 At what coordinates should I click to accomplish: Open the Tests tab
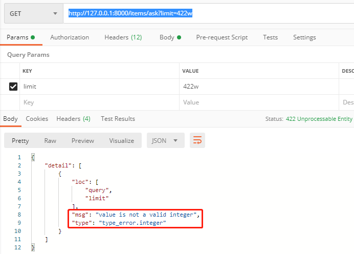pyautogui.click(x=270, y=37)
